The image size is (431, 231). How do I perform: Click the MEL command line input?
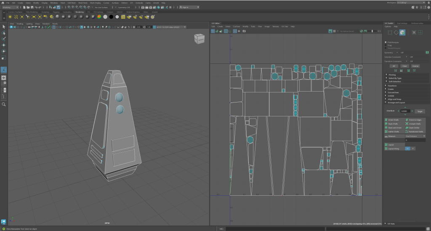[275, 229]
